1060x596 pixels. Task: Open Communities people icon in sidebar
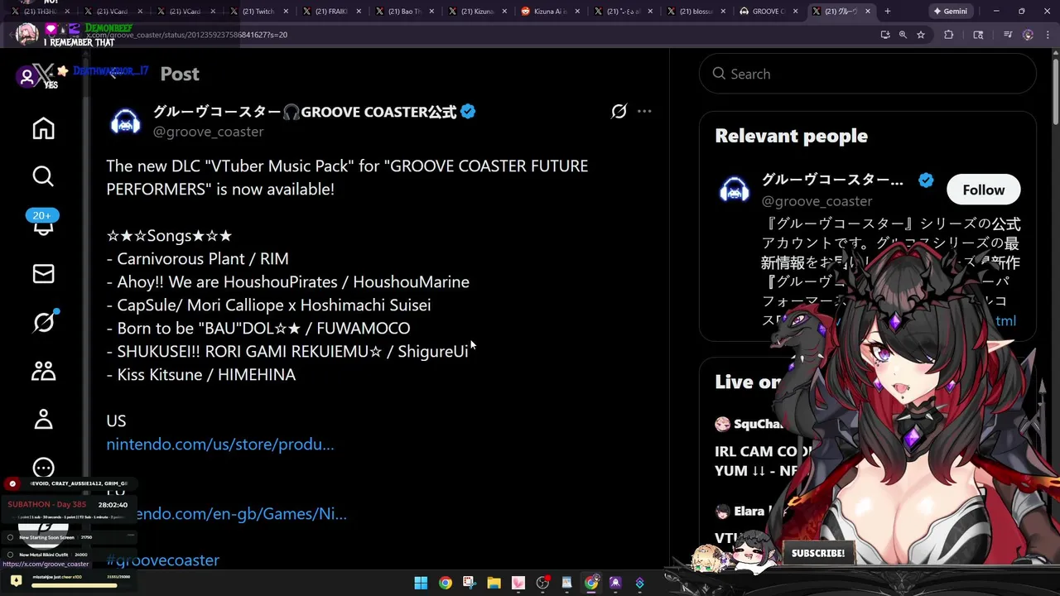coord(43,371)
